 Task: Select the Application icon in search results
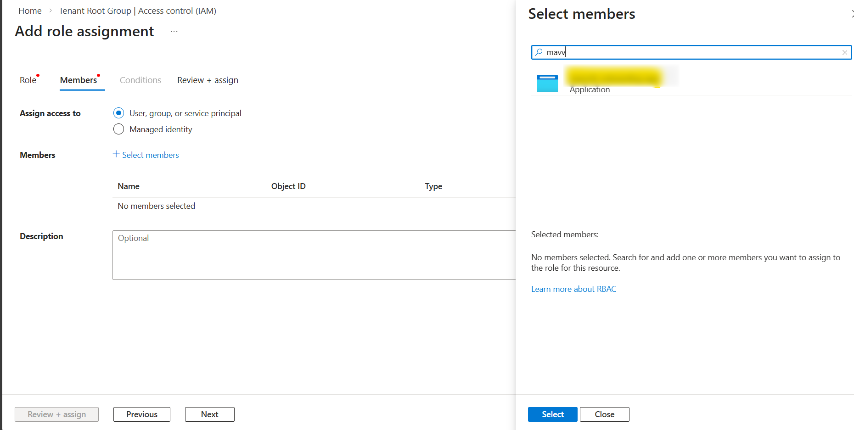point(547,84)
